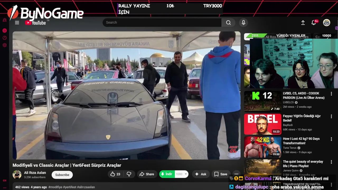Open the create/upload video icon
338x190 pixels.
tap(303, 23)
